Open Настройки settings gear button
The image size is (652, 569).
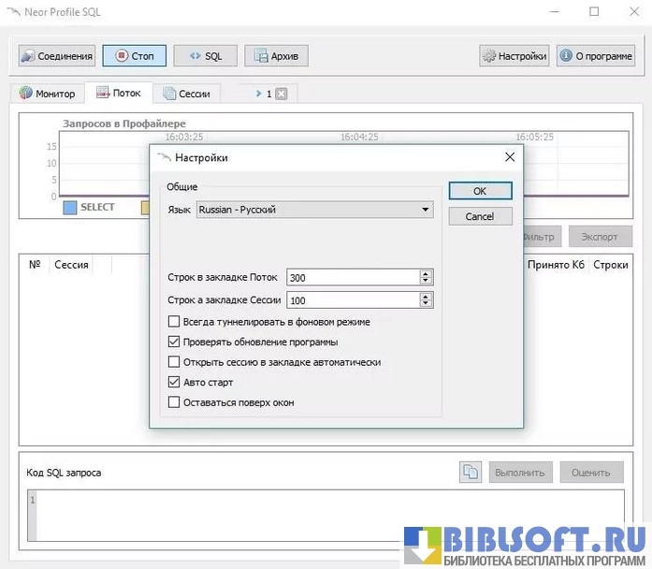(x=514, y=56)
